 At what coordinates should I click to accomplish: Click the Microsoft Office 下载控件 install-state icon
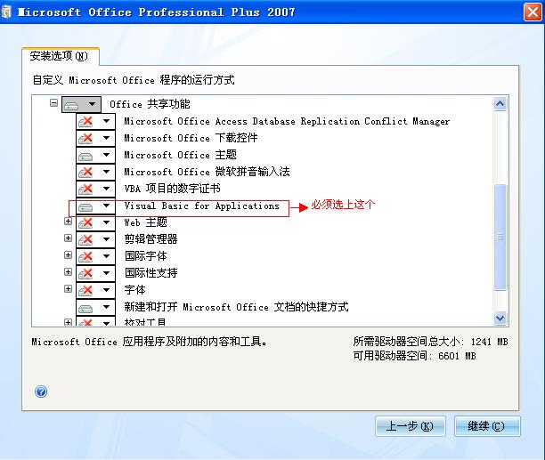click(85, 138)
